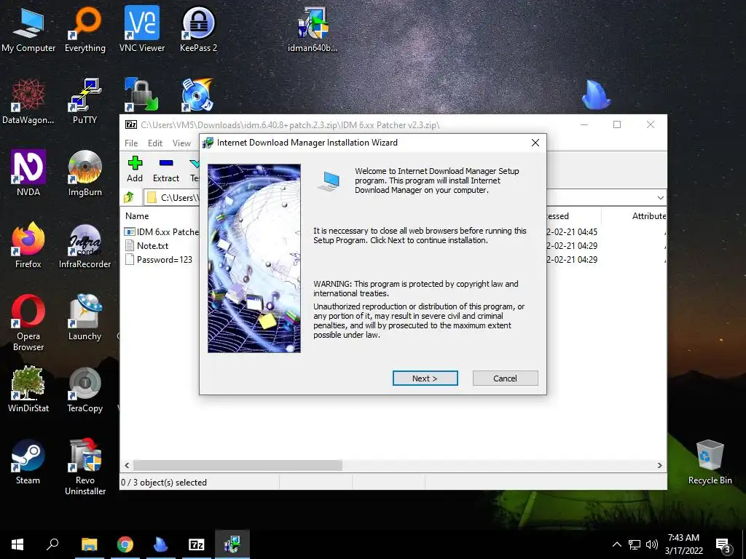The height and width of the screenshot is (559, 746).
Task: Open NVDA screen reader shortcut
Action: (x=28, y=173)
